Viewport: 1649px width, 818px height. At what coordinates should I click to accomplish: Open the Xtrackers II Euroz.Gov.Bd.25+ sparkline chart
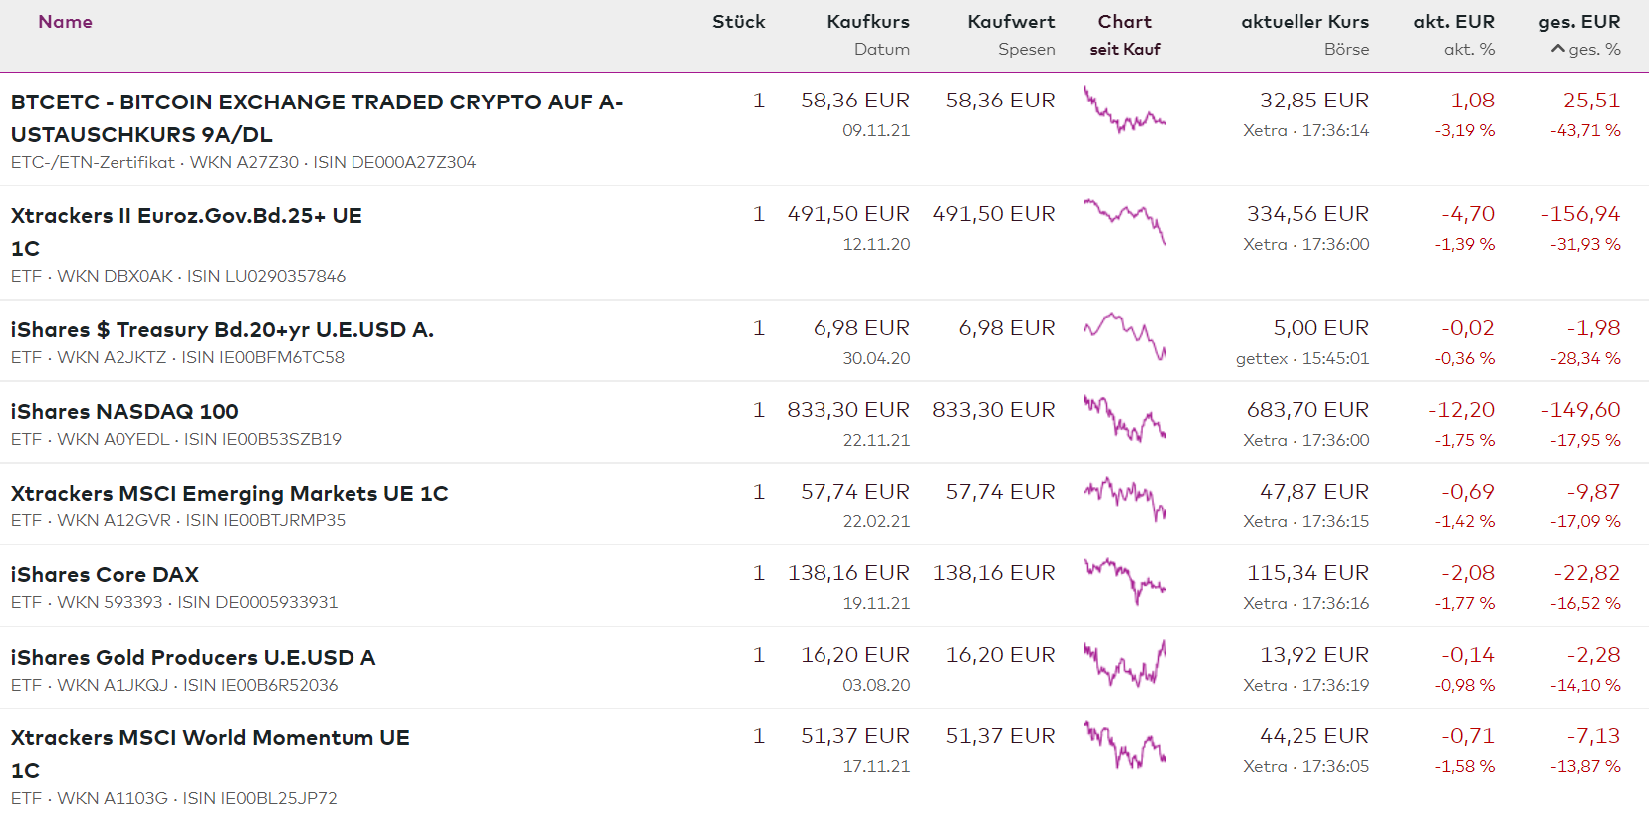point(1125,221)
